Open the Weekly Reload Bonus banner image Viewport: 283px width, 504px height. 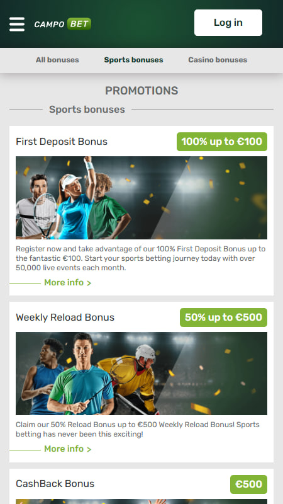pyautogui.click(x=141, y=374)
